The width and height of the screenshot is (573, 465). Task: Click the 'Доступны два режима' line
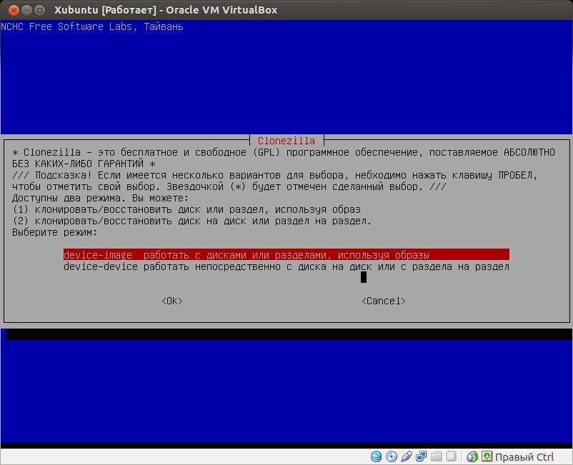click(x=101, y=198)
